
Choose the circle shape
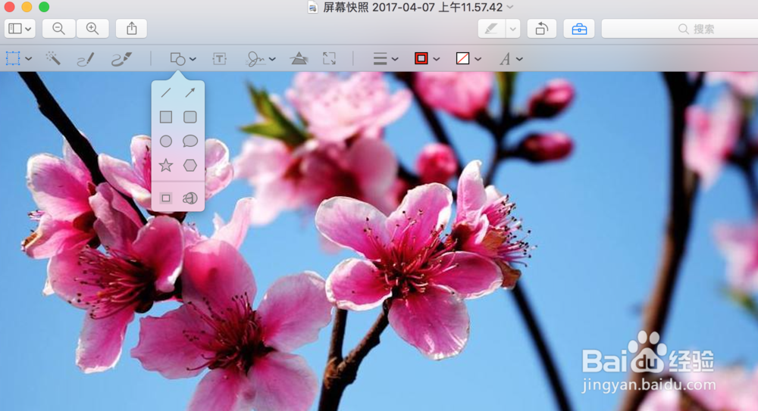tap(166, 141)
